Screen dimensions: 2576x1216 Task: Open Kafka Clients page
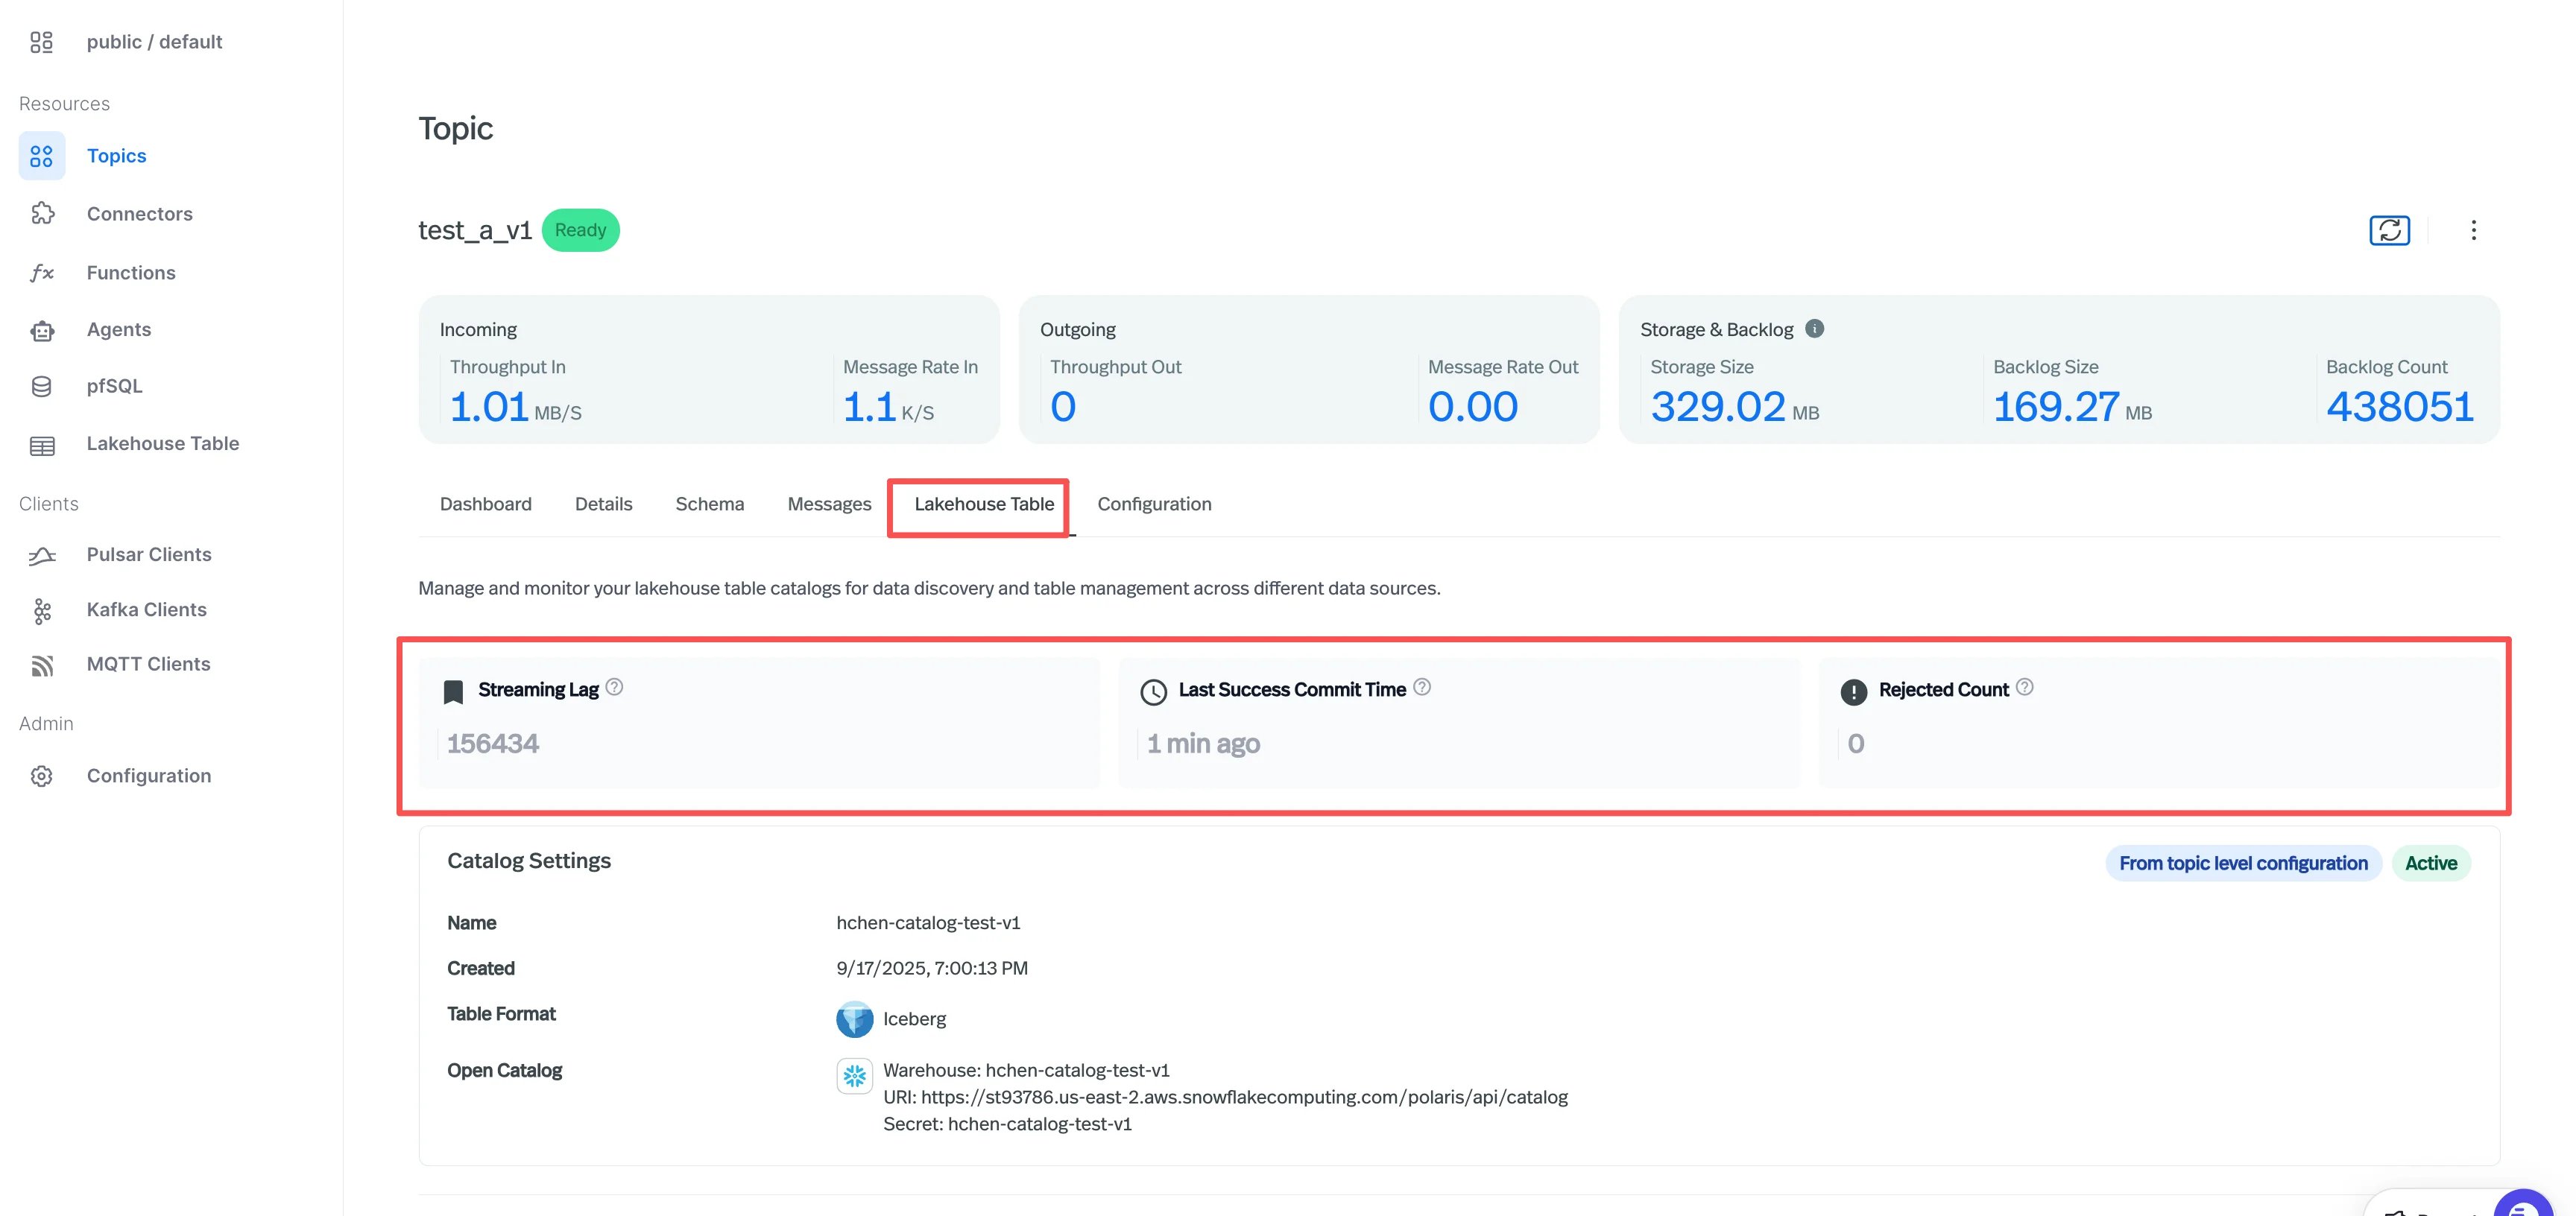(146, 610)
